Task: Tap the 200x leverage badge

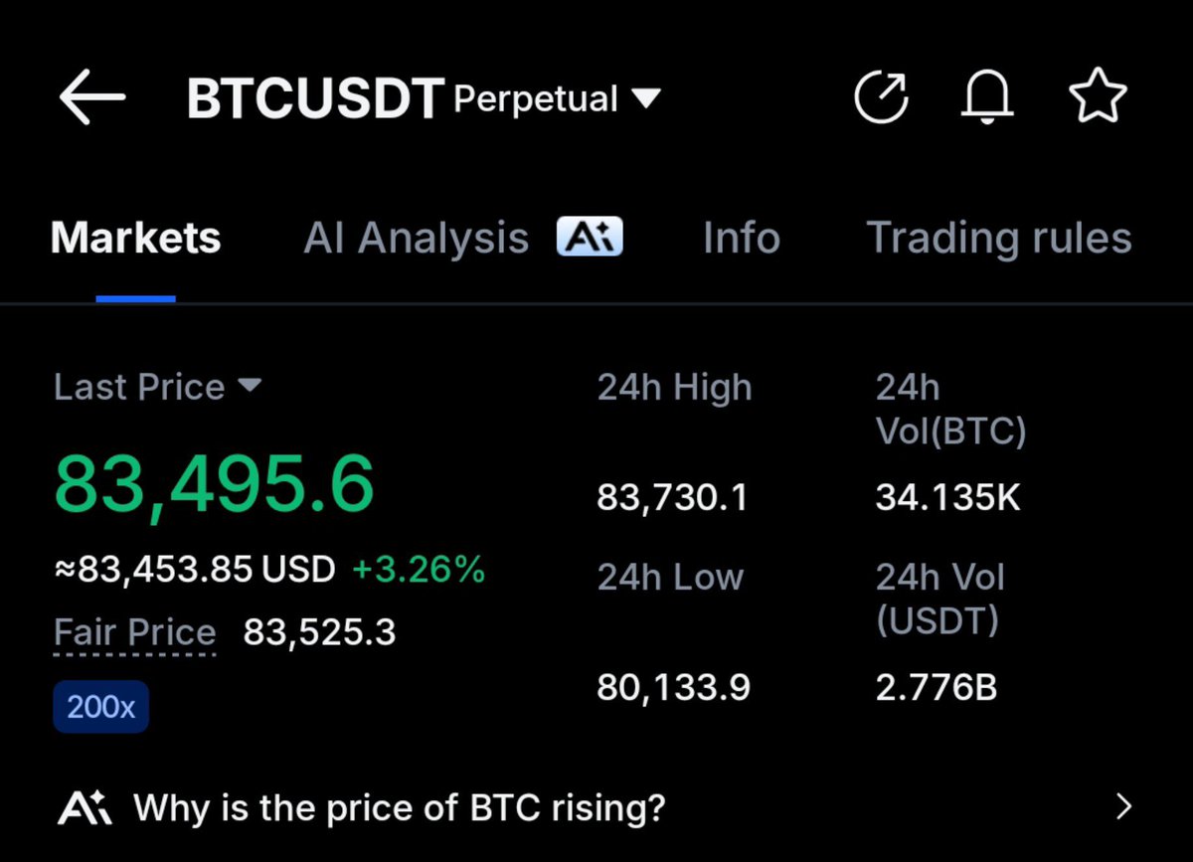Action: 101,707
